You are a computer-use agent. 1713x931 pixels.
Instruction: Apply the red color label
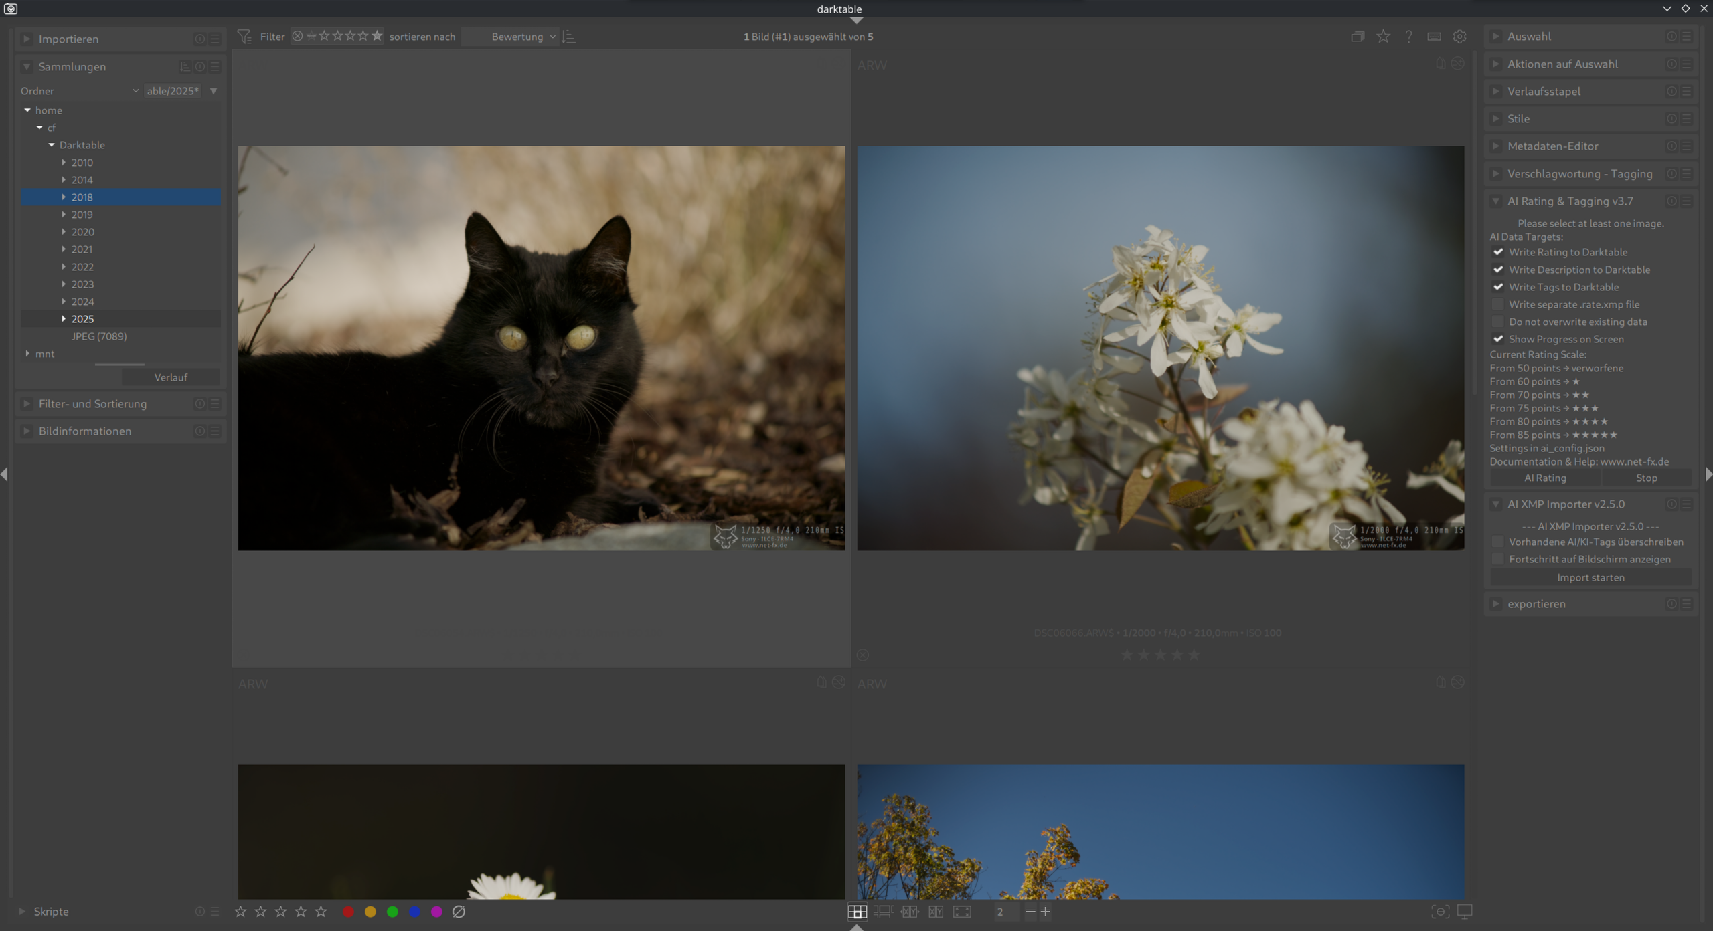[348, 912]
